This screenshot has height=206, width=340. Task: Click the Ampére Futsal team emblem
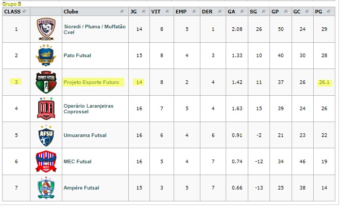tap(46, 188)
